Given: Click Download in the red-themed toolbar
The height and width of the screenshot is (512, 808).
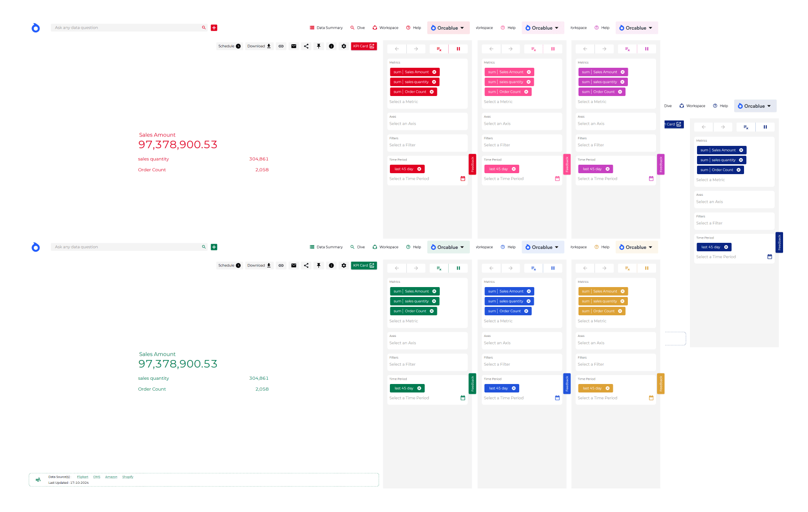Looking at the screenshot, I should pos(259,46).
